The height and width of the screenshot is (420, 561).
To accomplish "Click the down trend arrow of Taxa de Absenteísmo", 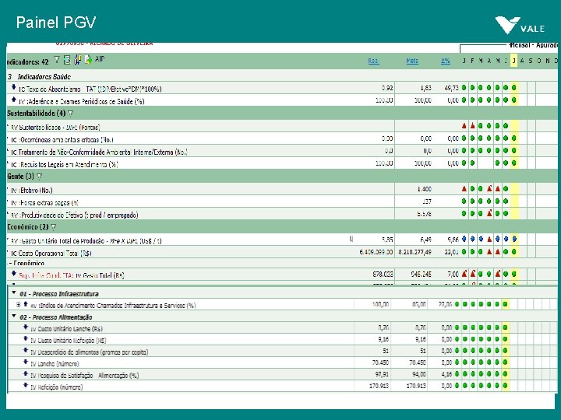I will click(x=13, y=87).
